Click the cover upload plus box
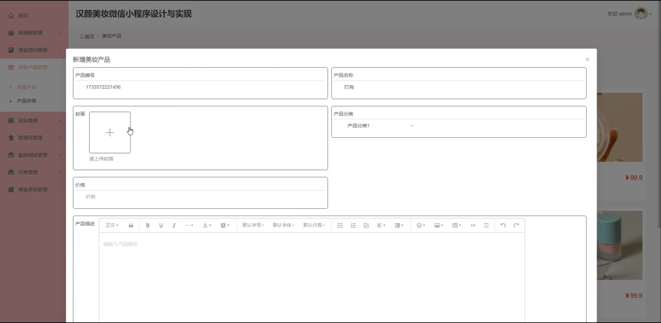This screenshot has width=661, height=323. coord(110,133)
